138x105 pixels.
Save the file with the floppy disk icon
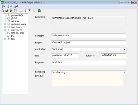[x=11, y=11]
